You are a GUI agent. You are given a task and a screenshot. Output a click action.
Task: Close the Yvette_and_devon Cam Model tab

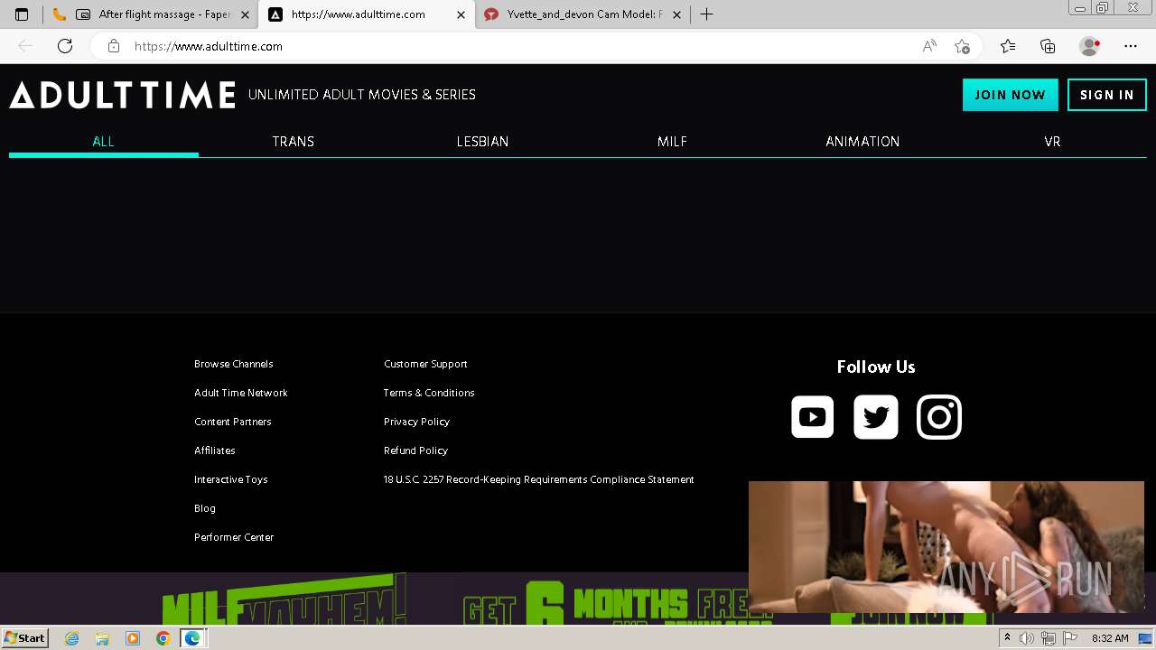tap(677, 14)
